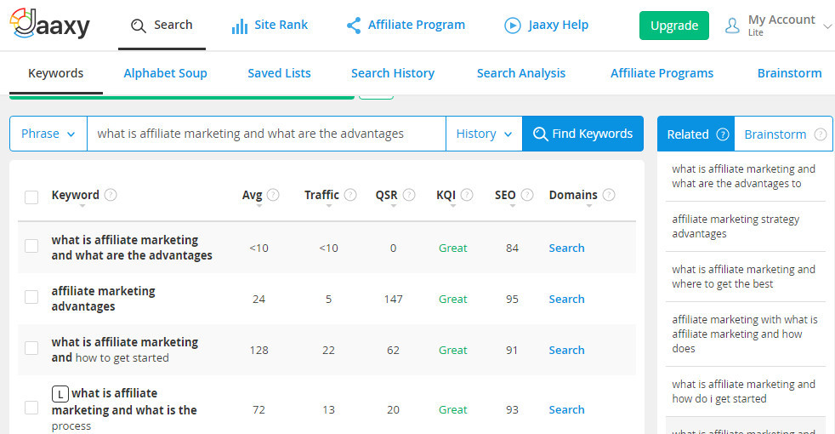835x434 pixels.
Task: Open the Search History tab
Action: [x=393, y=73]
